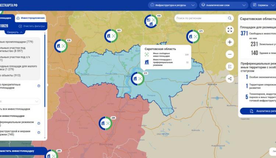Zoom out with the minus button
The width and height of the screenshot is (276, 158).
tap(230, 54)
